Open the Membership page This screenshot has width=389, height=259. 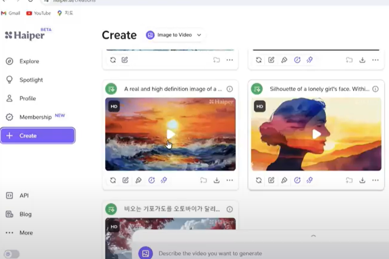(35, 117)
